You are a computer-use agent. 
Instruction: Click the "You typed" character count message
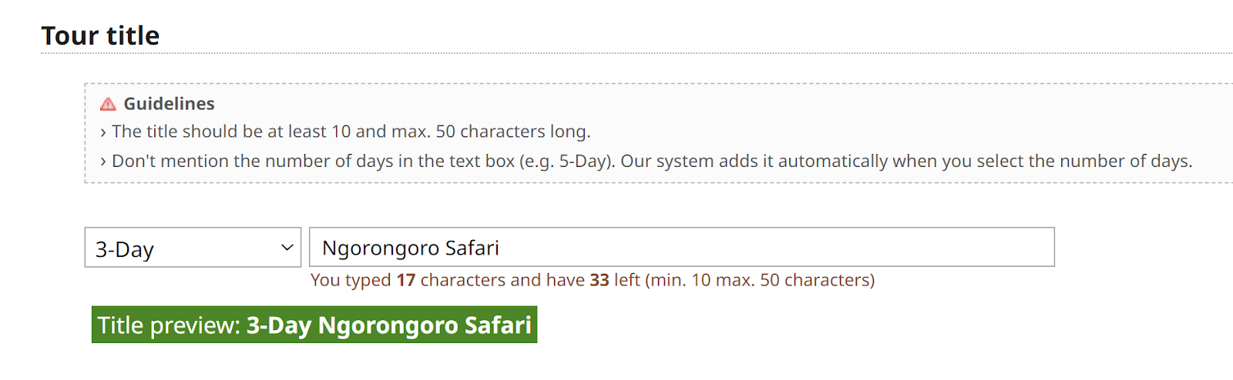351,280
